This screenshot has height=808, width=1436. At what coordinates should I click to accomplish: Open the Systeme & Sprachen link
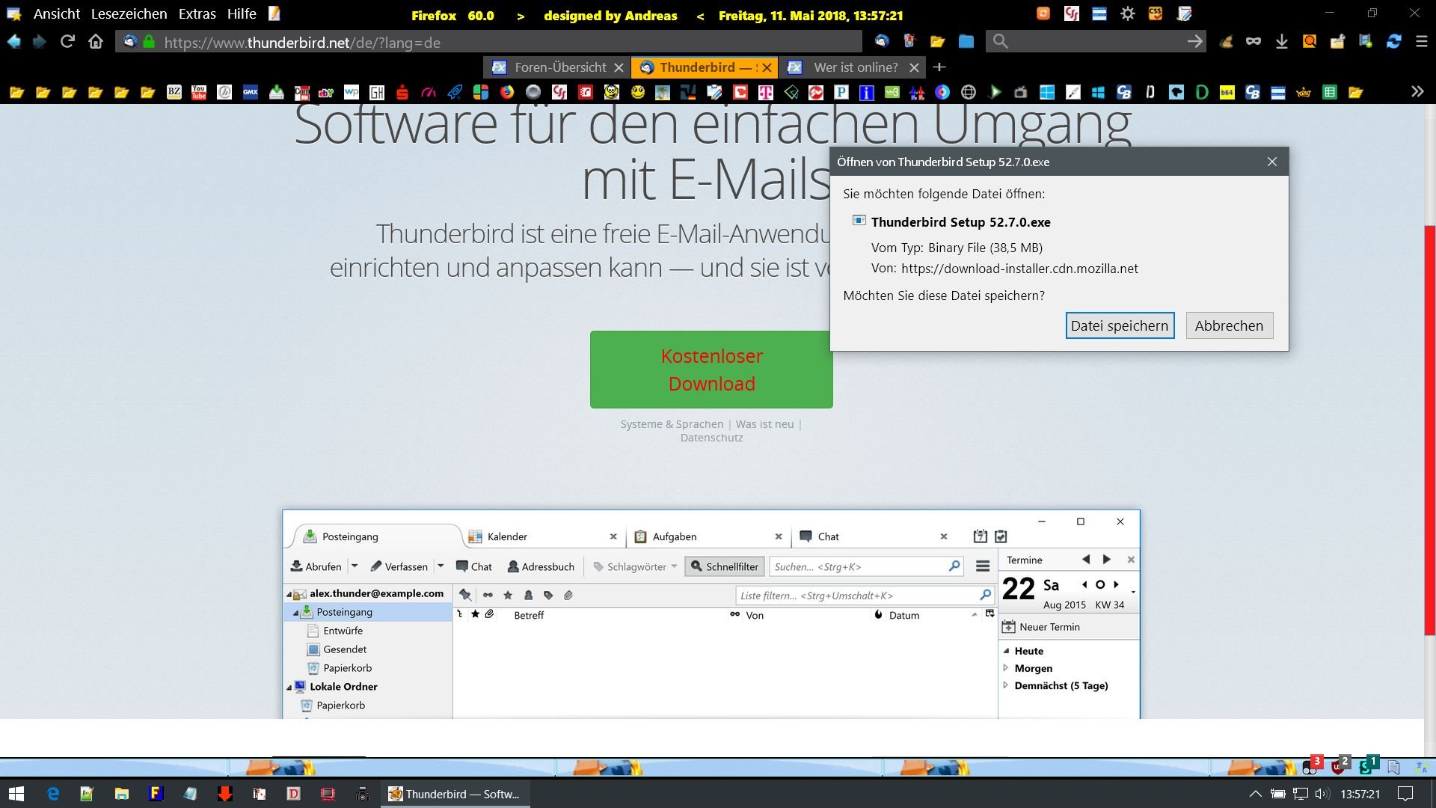(672, 424)
